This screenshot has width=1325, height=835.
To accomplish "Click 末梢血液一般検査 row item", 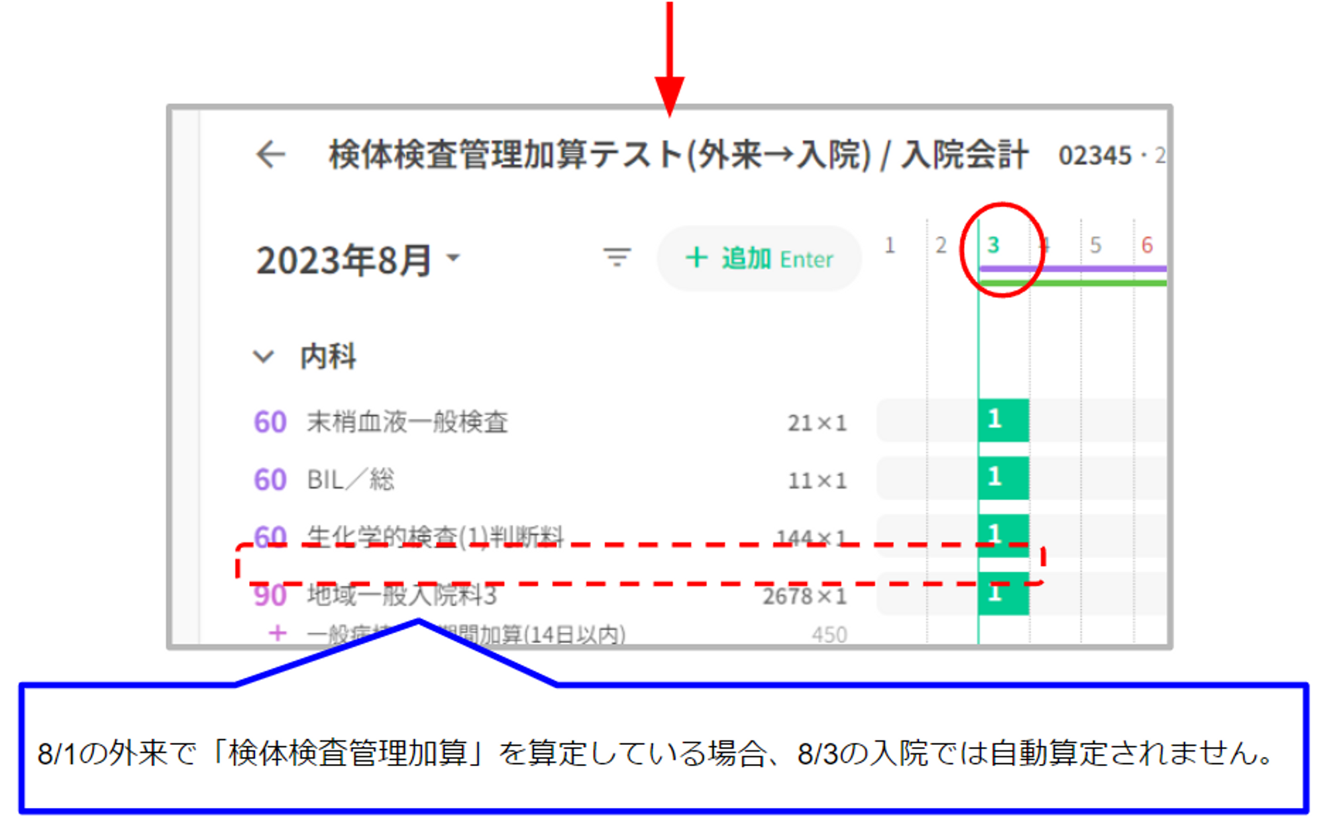I will [407, 422].
